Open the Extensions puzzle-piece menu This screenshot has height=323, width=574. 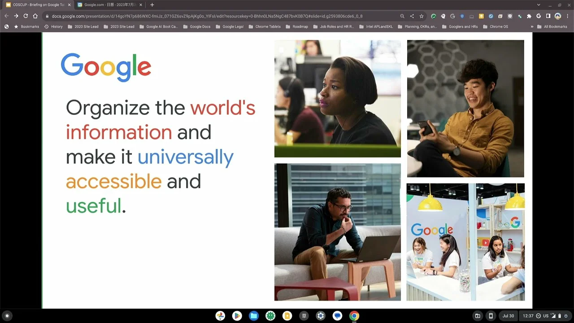pyautogui.click(x=529, y=16)
